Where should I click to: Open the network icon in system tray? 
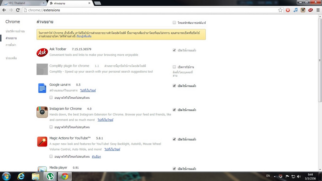(x=293, y=177)
